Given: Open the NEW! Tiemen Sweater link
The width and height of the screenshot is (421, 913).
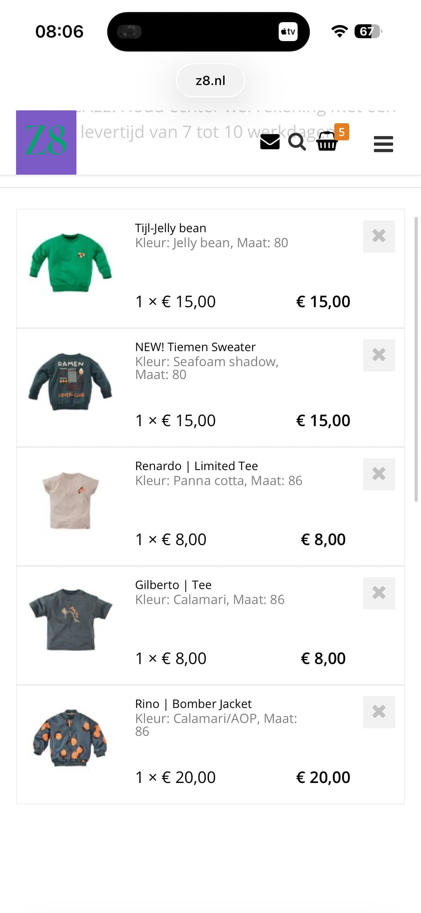Looking at the screenshot, I should tap(195, 347).
